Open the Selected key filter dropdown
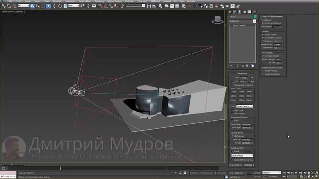319x179 pixels. [271, 173]
